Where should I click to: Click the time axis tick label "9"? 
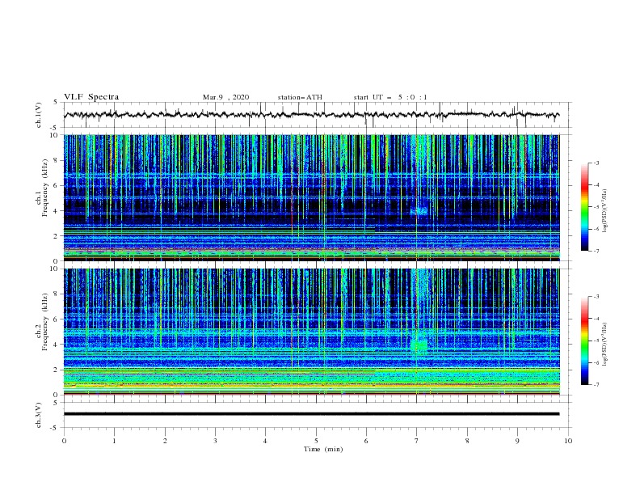[x=517, y=441]
